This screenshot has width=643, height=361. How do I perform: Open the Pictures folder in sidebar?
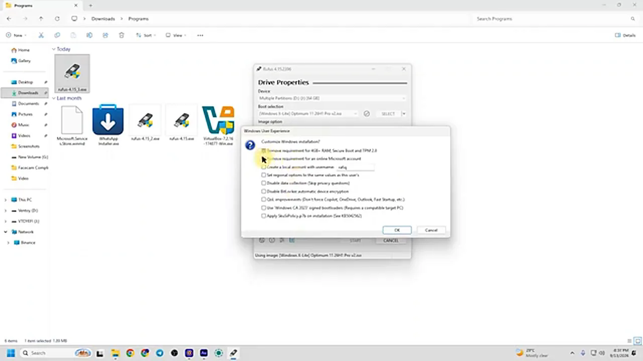coord(25,114)
